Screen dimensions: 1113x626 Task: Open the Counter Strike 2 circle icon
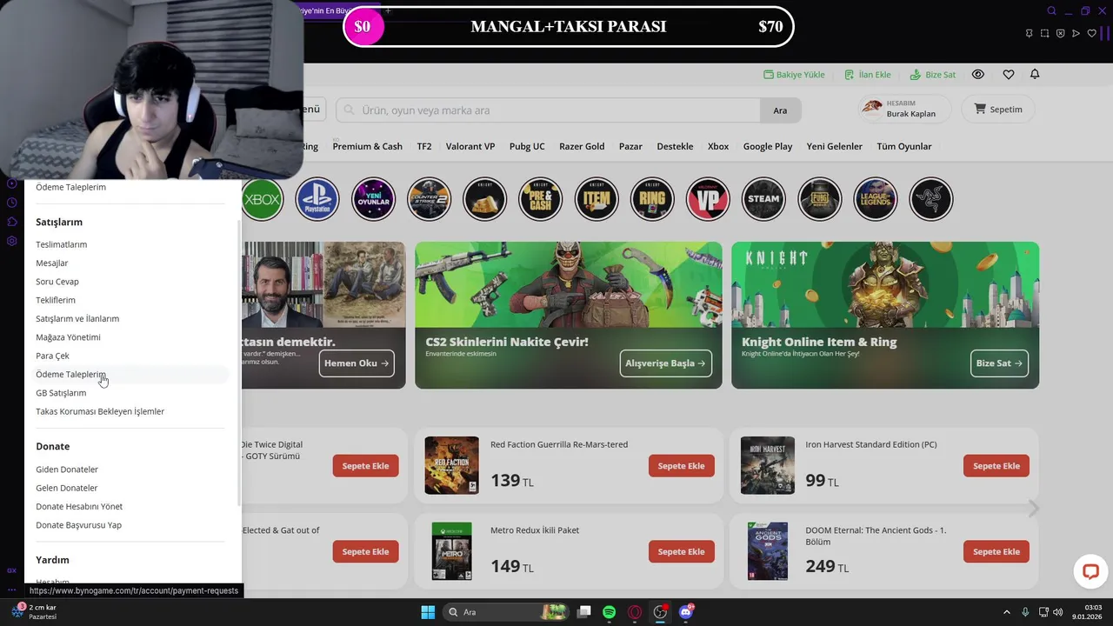pyautogui.click(x=429, y=199)
